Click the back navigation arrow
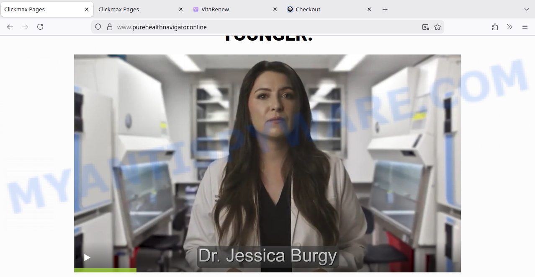 (x=10, y=27)
